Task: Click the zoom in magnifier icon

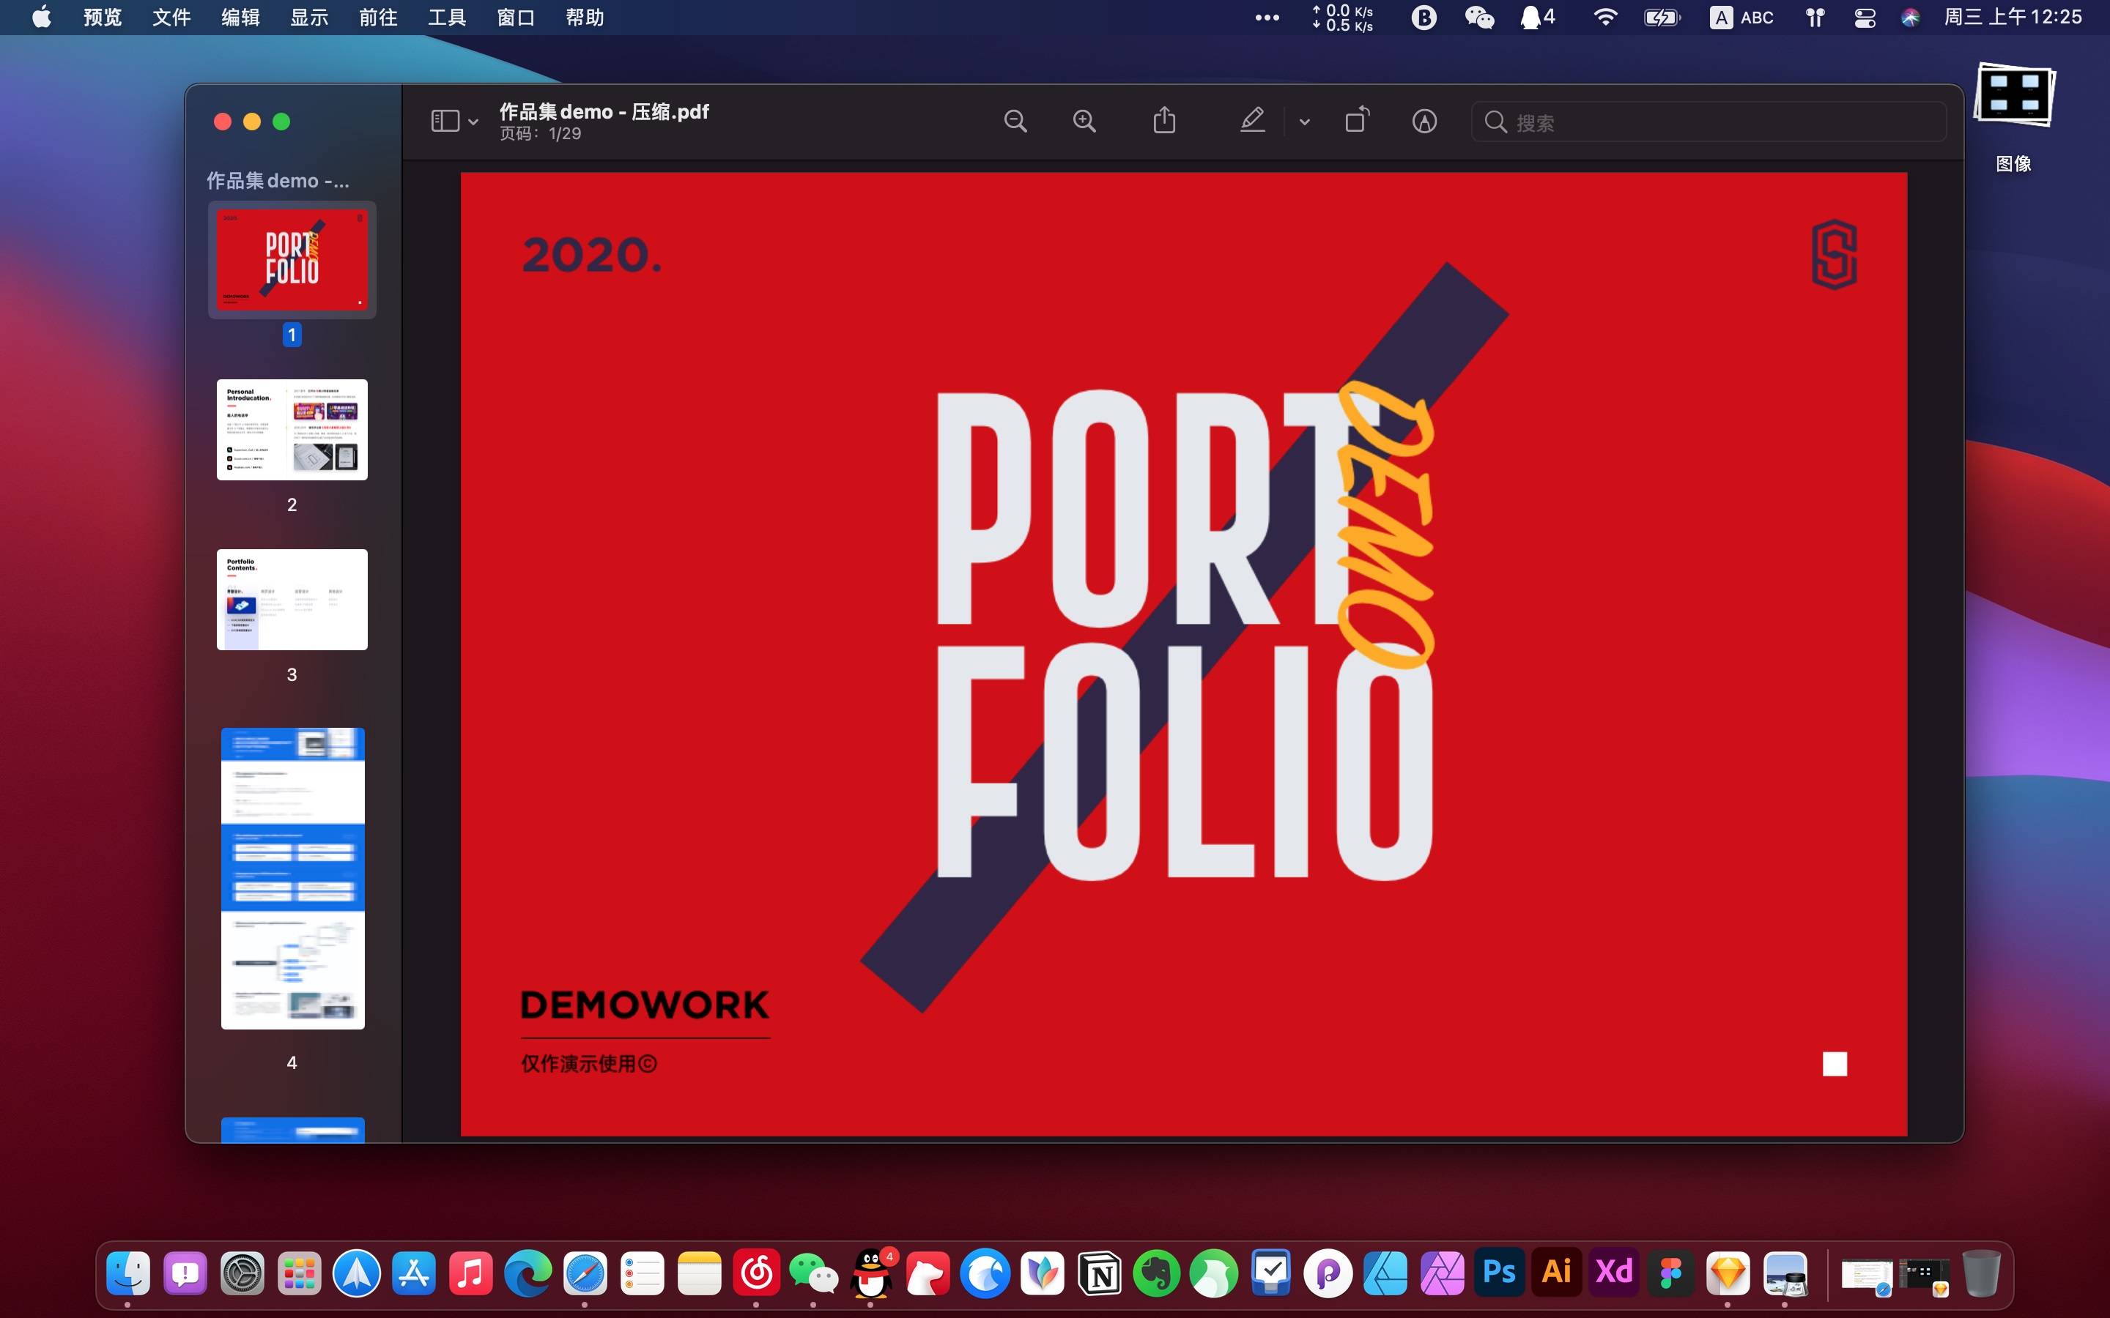Action: pos(1084,121)
